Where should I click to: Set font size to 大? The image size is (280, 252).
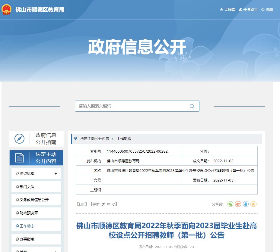point(103,204)
